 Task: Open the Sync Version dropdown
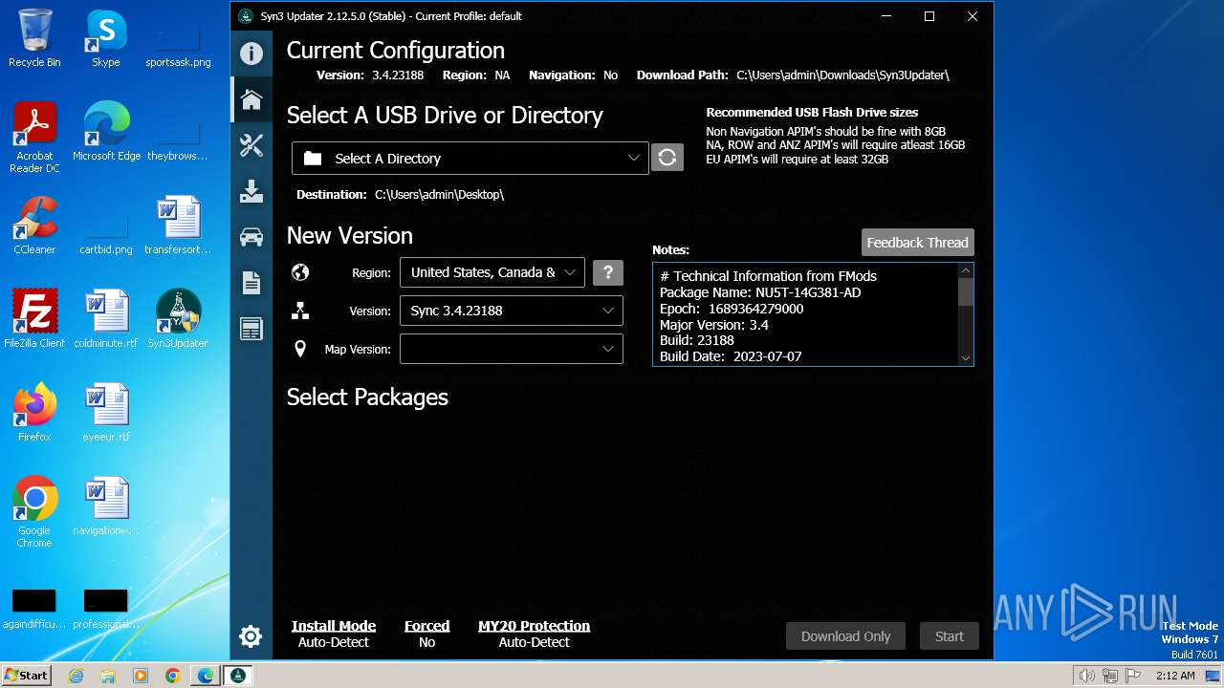tap(512, 311)
